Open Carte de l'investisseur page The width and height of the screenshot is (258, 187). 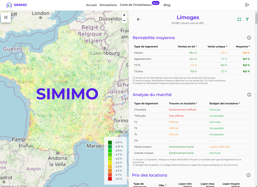pyautogui.click(x=136, y=5)
